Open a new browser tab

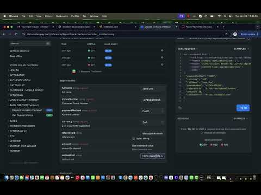[x=224, y=27]
